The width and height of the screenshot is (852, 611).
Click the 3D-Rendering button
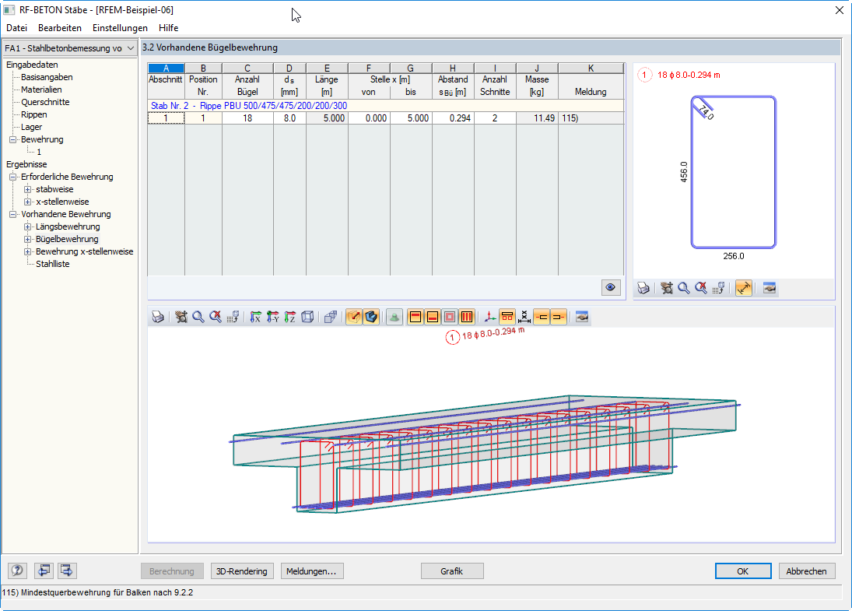242,571
